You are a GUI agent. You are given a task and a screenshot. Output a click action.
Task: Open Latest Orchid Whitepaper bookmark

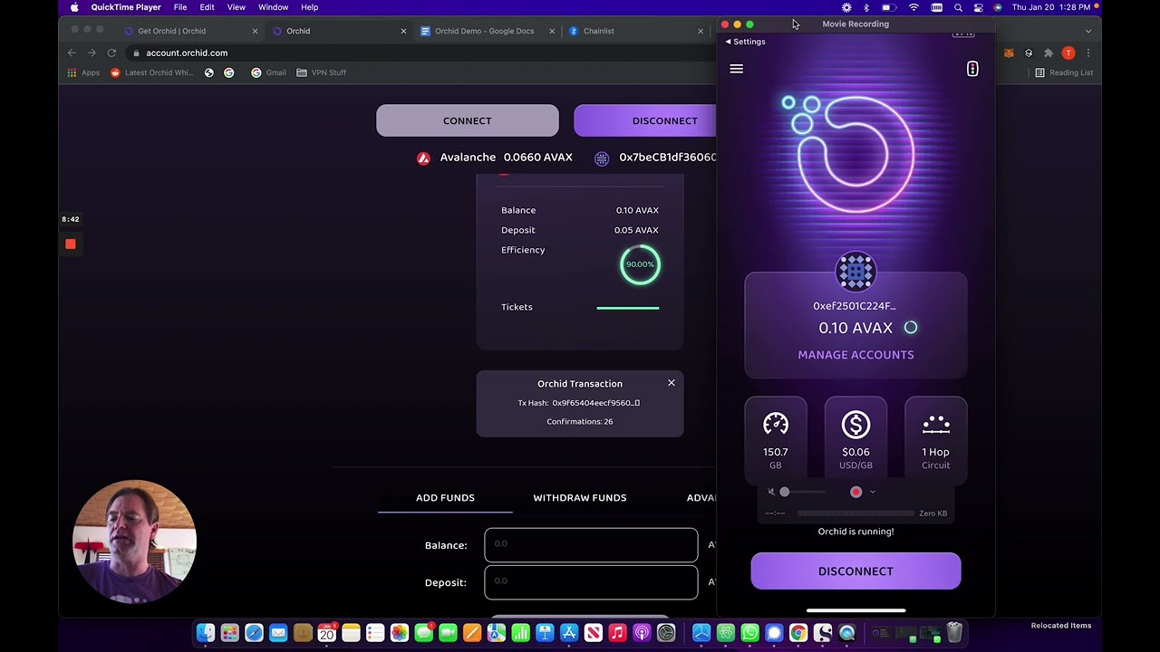(x=152, y=72)
